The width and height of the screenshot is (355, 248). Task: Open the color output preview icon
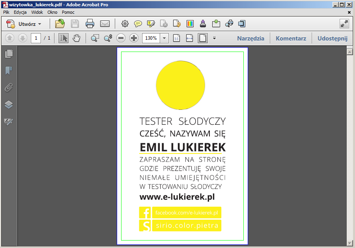(x=190, y=24)
